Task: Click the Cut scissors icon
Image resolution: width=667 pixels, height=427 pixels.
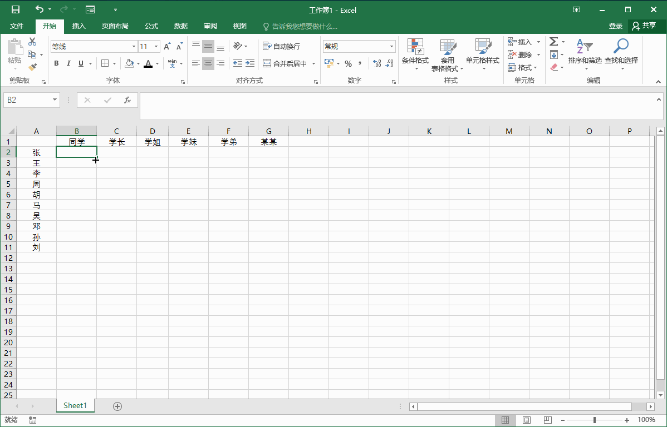Action: [32, 42]
